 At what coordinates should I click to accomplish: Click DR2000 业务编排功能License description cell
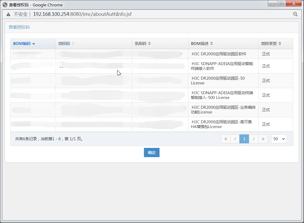point(223,110)
